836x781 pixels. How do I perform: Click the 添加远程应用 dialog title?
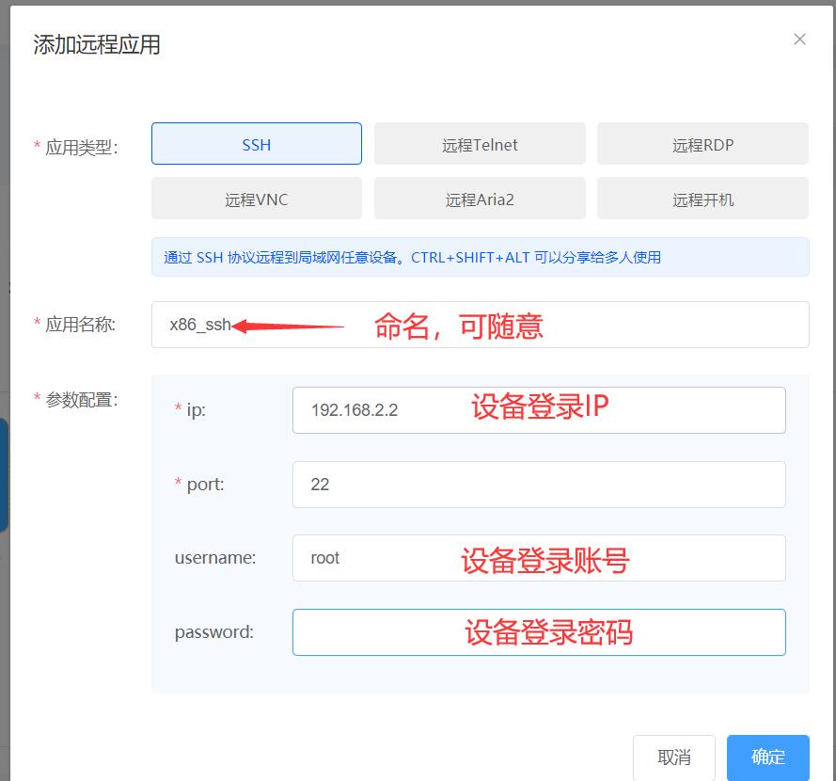(x=97, y=44)
